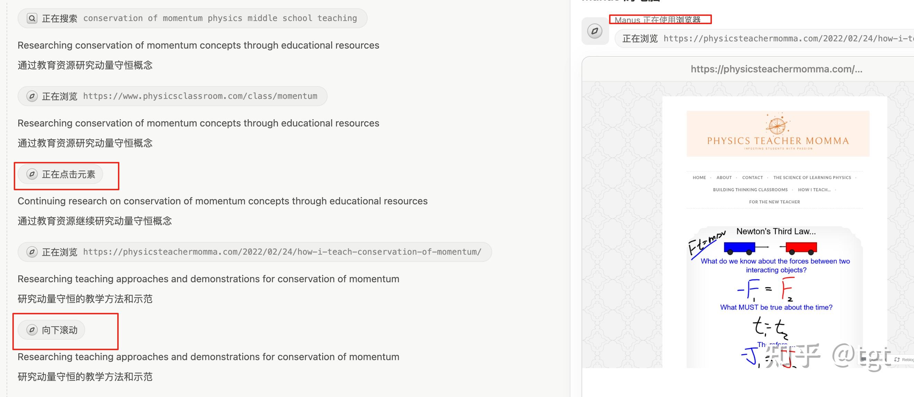Open the conservation of momentum search step
Image resolution: width=914 pixels, height=397 pixels.
[x=192, y=18]
